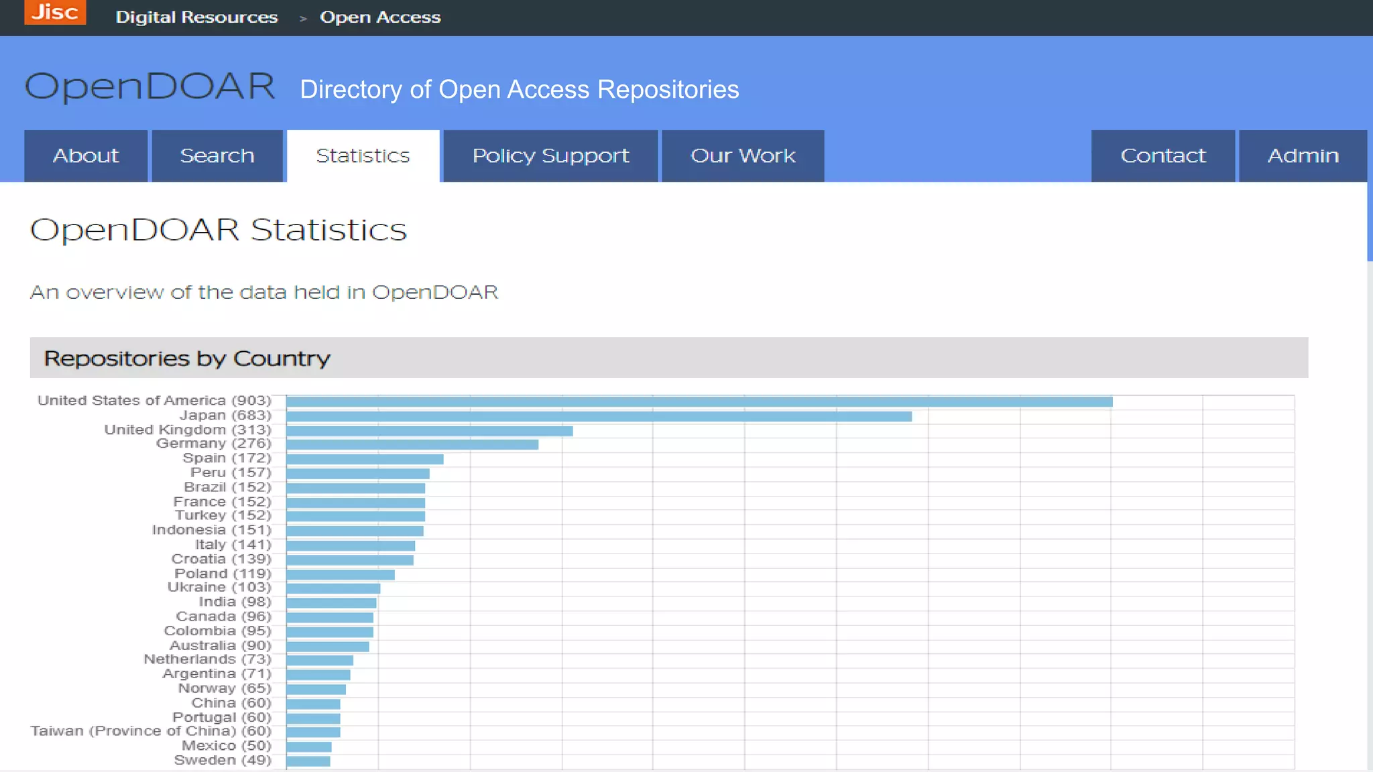Click the Turkey (152) label
Viewport: 1373px width, 772px height.
(223, 515)
